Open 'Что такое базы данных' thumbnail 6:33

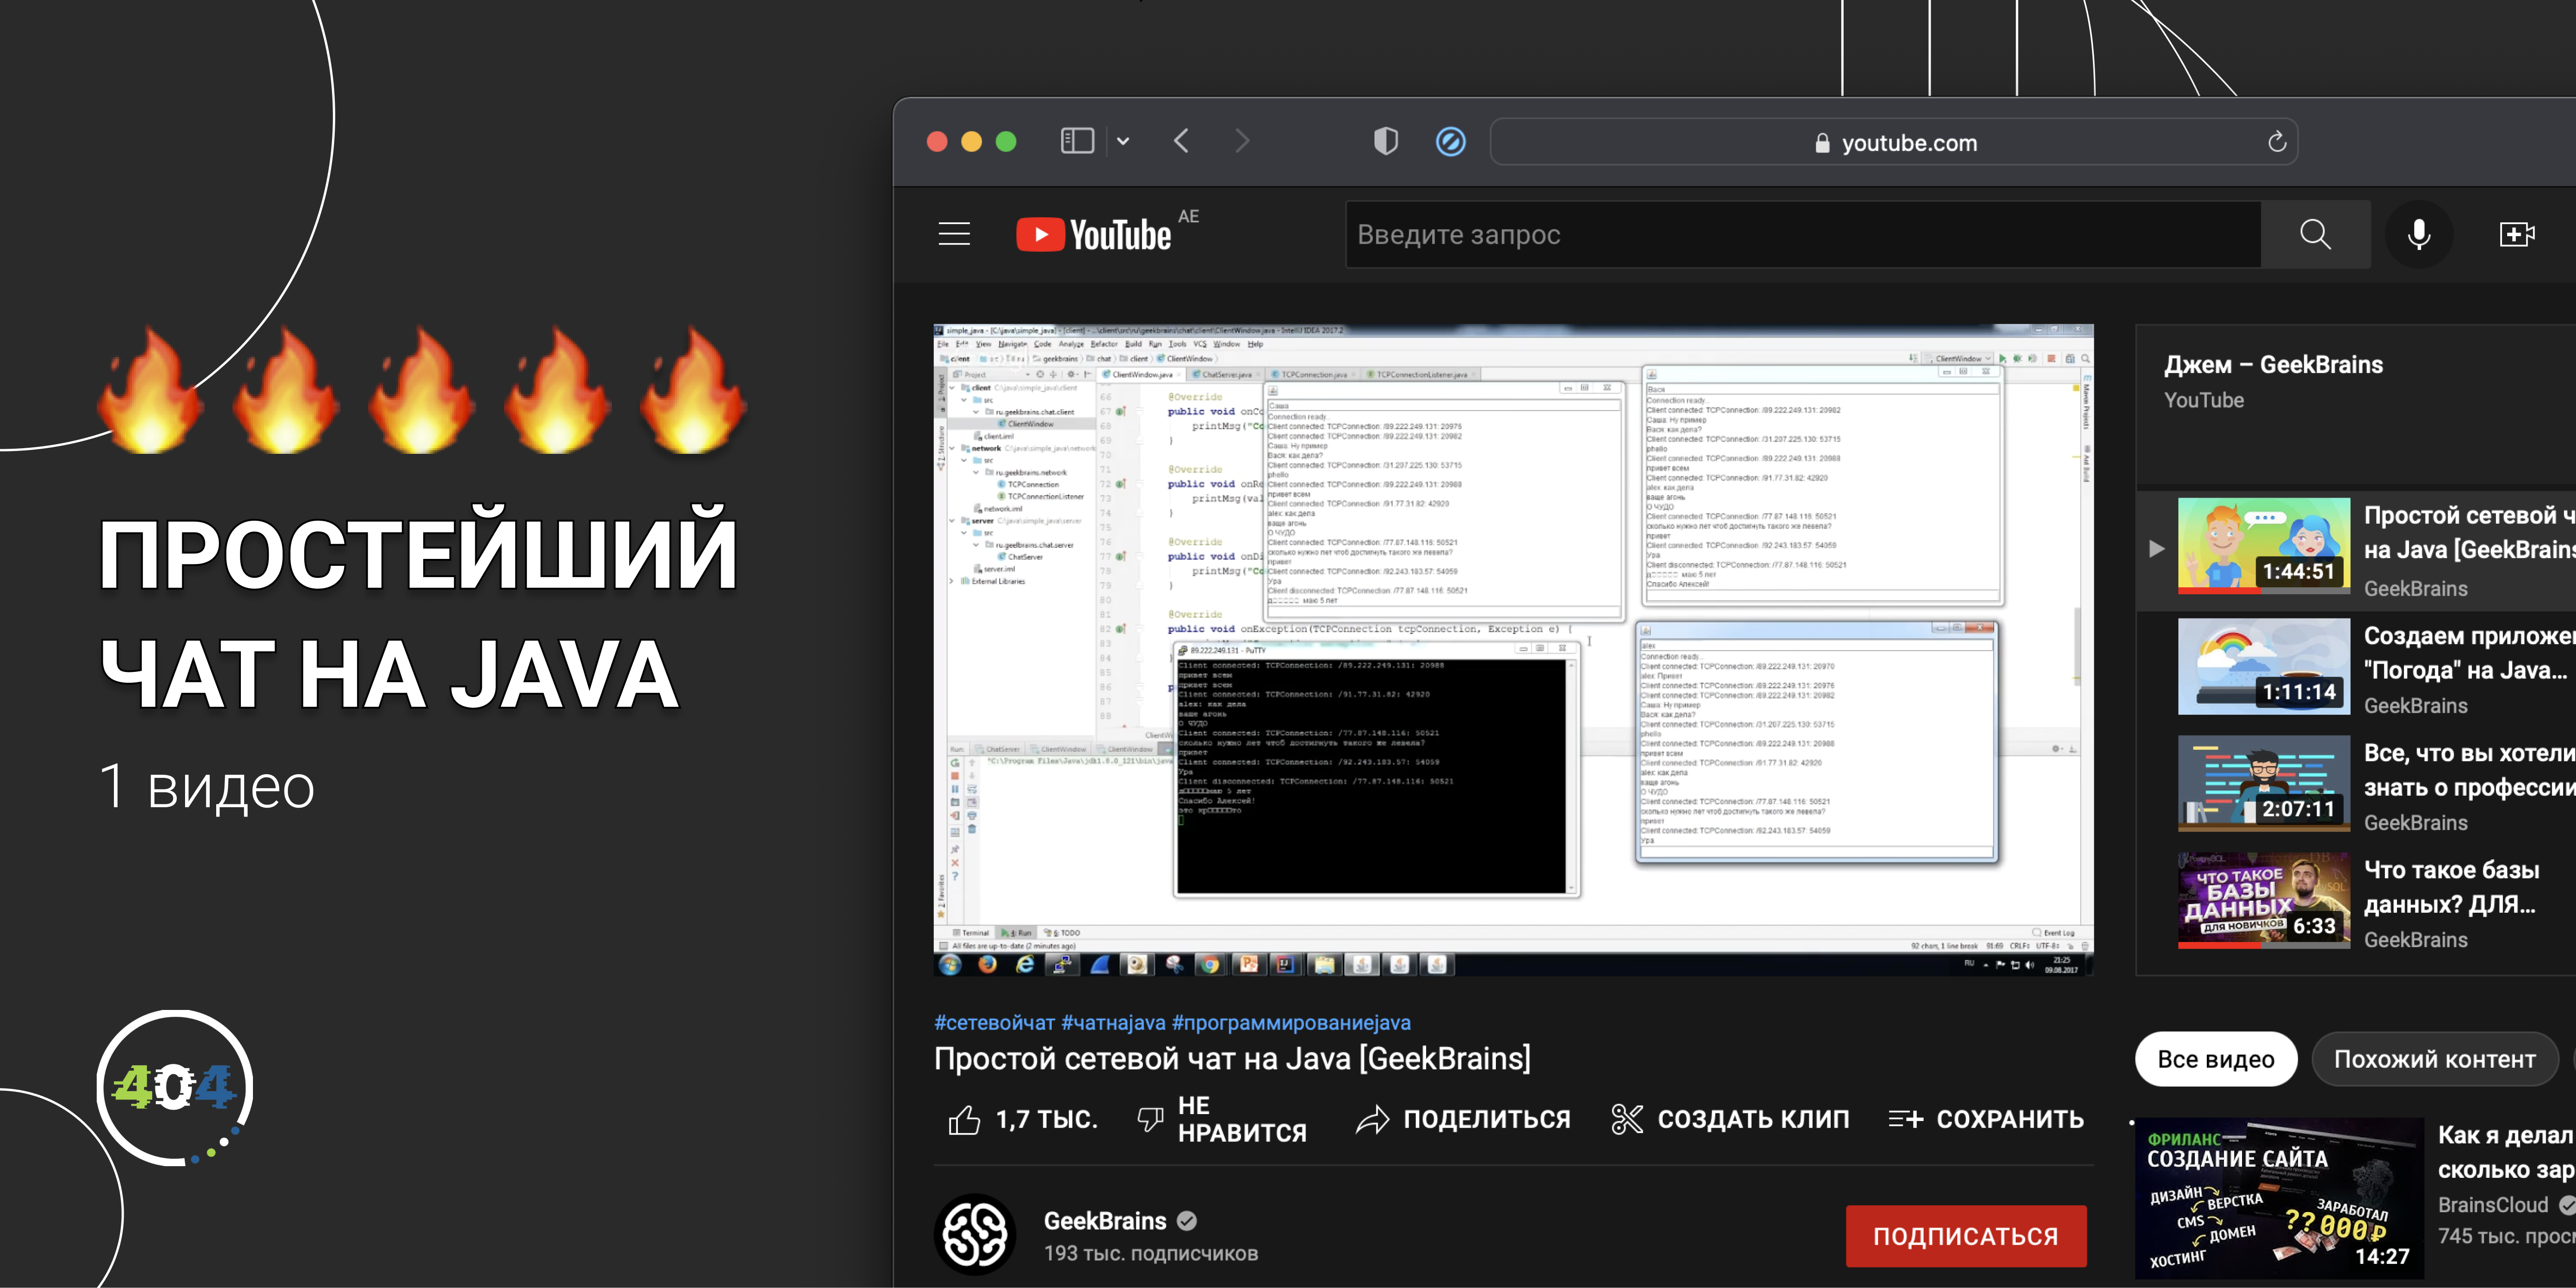pos(2263,900)
